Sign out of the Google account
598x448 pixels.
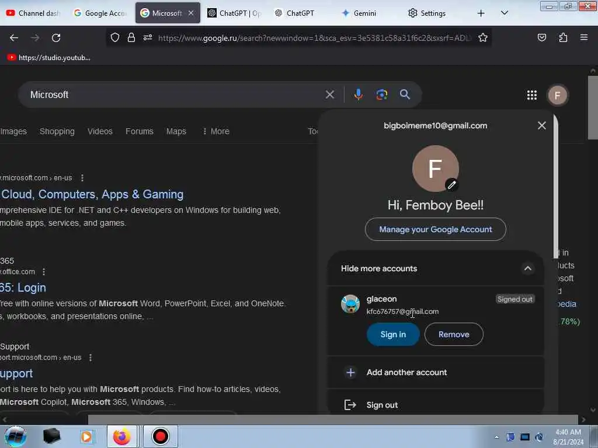436,405
